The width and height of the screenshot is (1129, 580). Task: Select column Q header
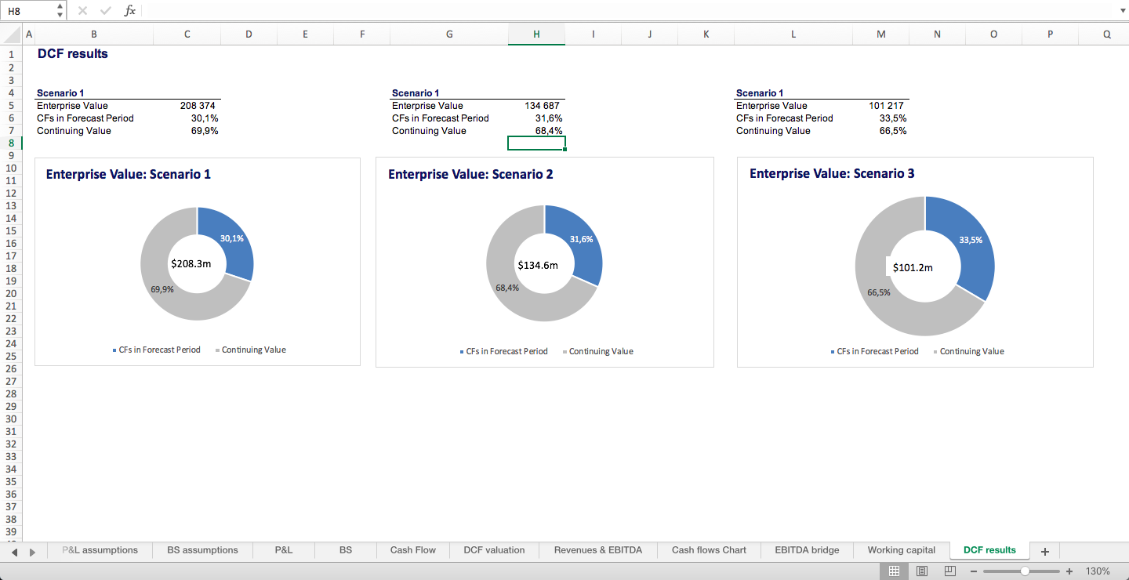1106,34
